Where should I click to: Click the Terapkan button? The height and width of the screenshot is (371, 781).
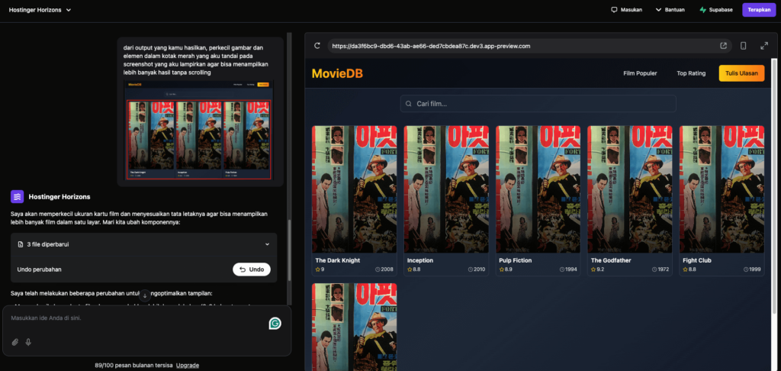[759, 9]
